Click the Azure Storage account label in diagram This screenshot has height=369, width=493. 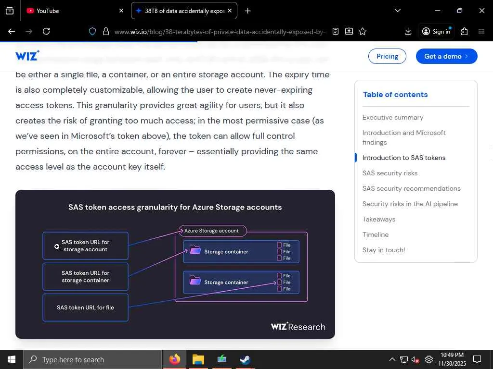pos(211,231)
